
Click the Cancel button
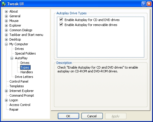(x=92, y=116)
